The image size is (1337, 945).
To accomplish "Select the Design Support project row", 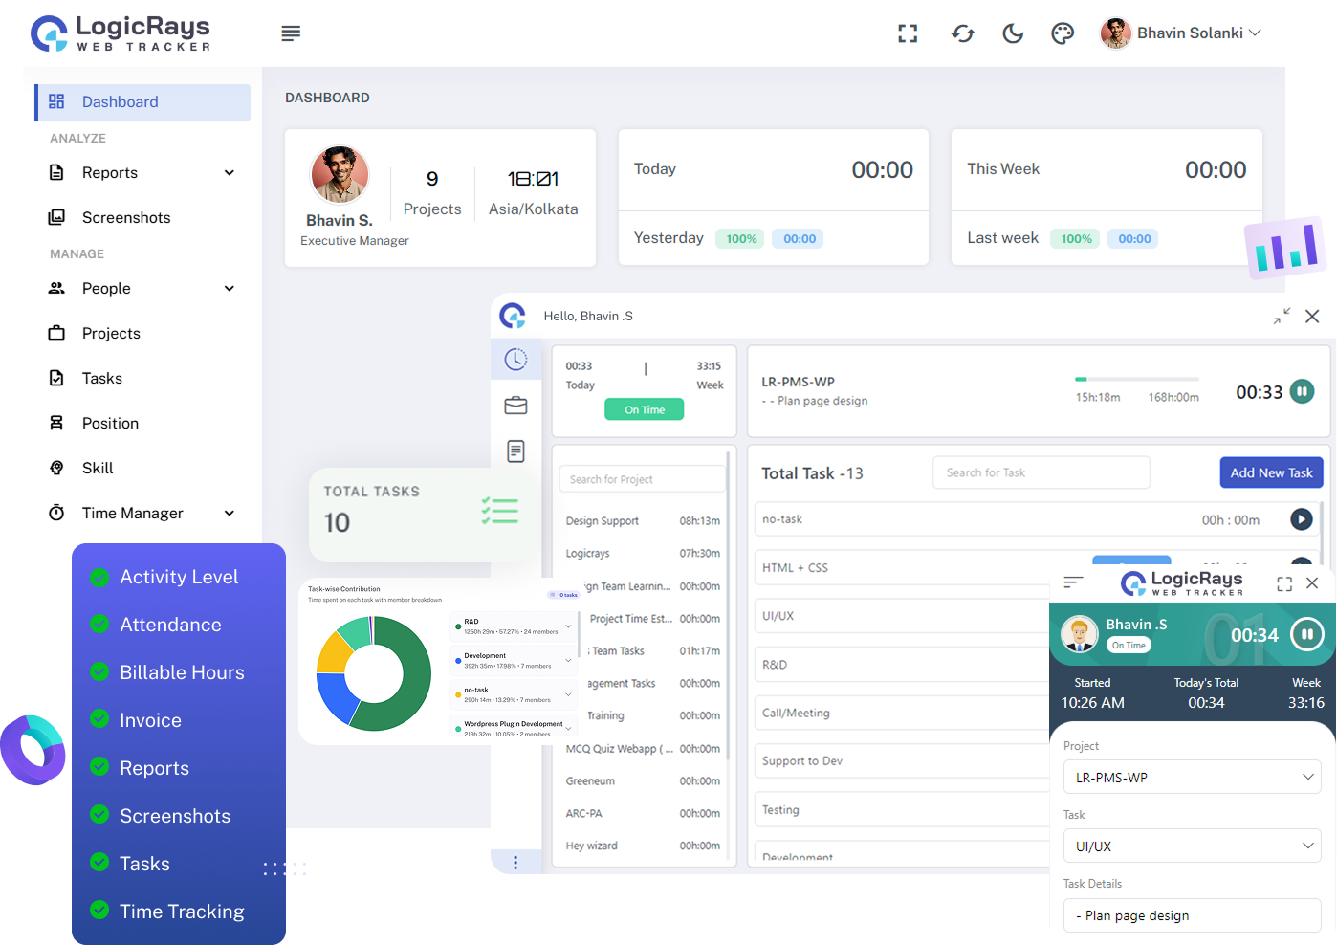I will 643,521.
